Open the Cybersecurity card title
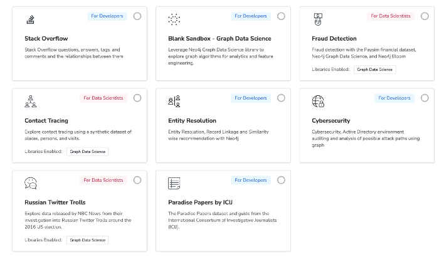The width and height of the screenshot is (439, 257). coord(331,120)
